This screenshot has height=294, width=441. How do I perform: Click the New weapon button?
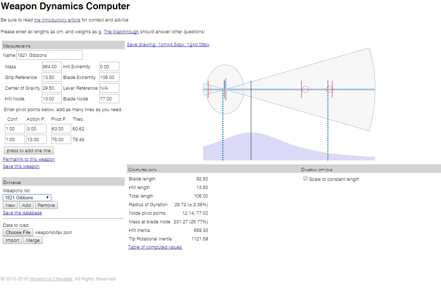(10, 205)
